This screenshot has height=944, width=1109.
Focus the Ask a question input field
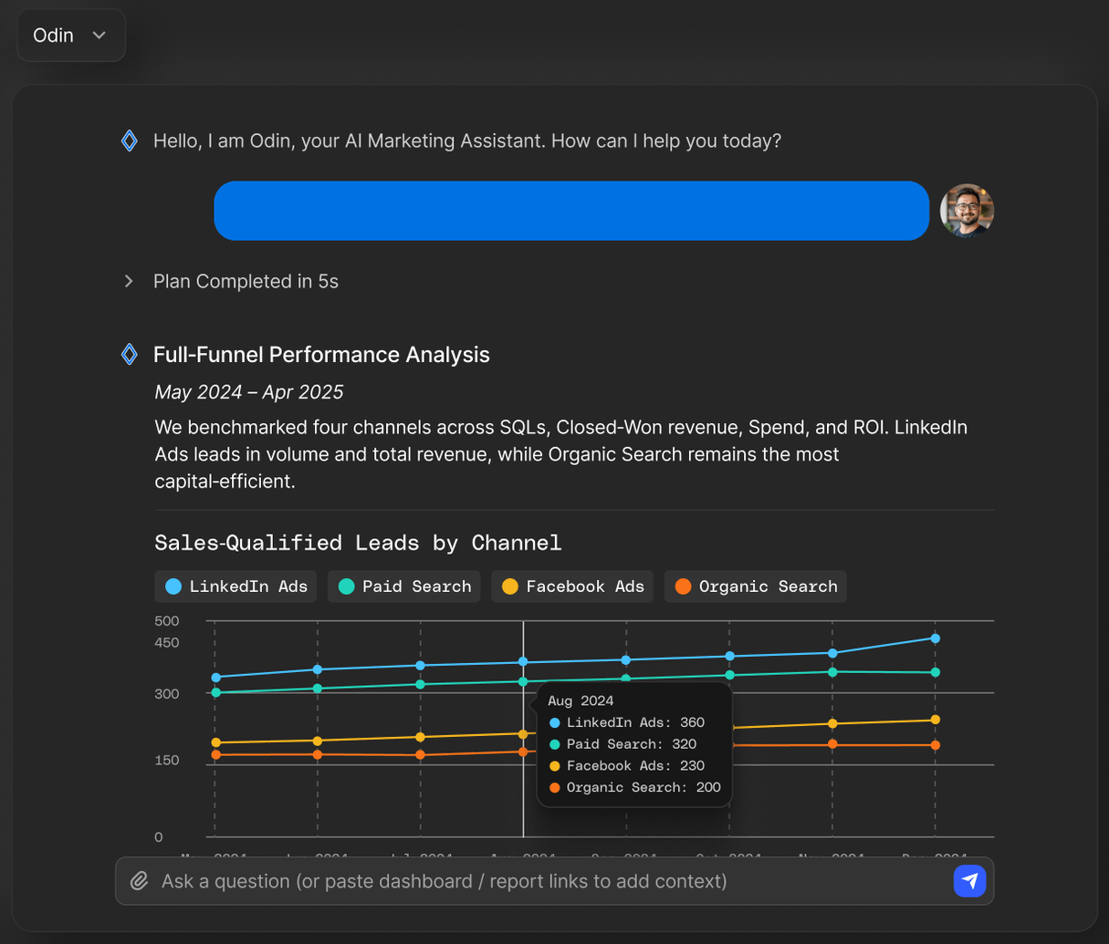click(554, 881)
